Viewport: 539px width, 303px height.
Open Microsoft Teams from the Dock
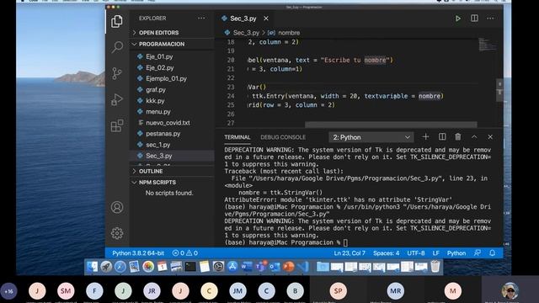260,267
